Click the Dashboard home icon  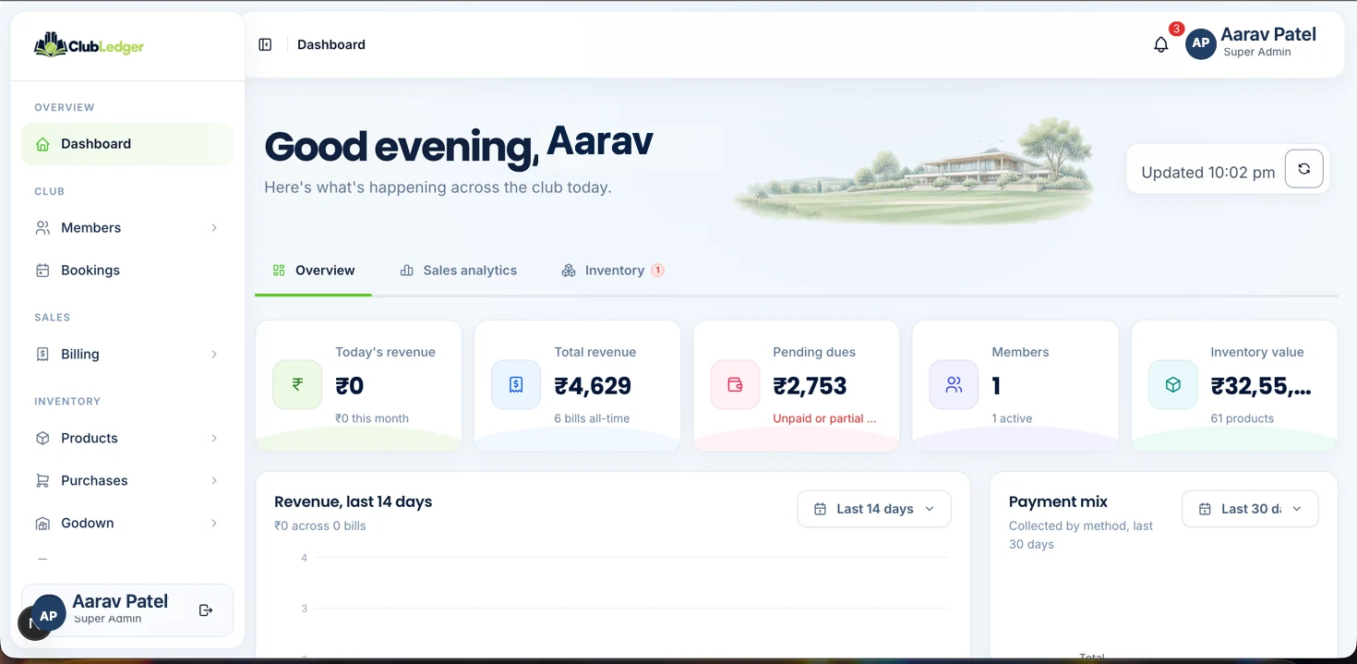(42, 144)
